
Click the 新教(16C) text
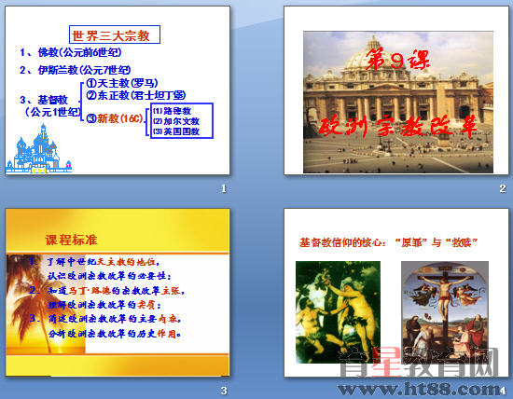[x=115, y=118]
